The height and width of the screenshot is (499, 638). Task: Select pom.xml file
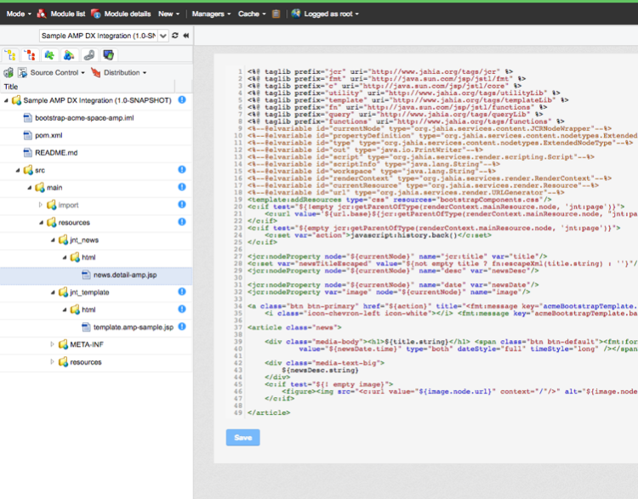click(x=48, y=135)
